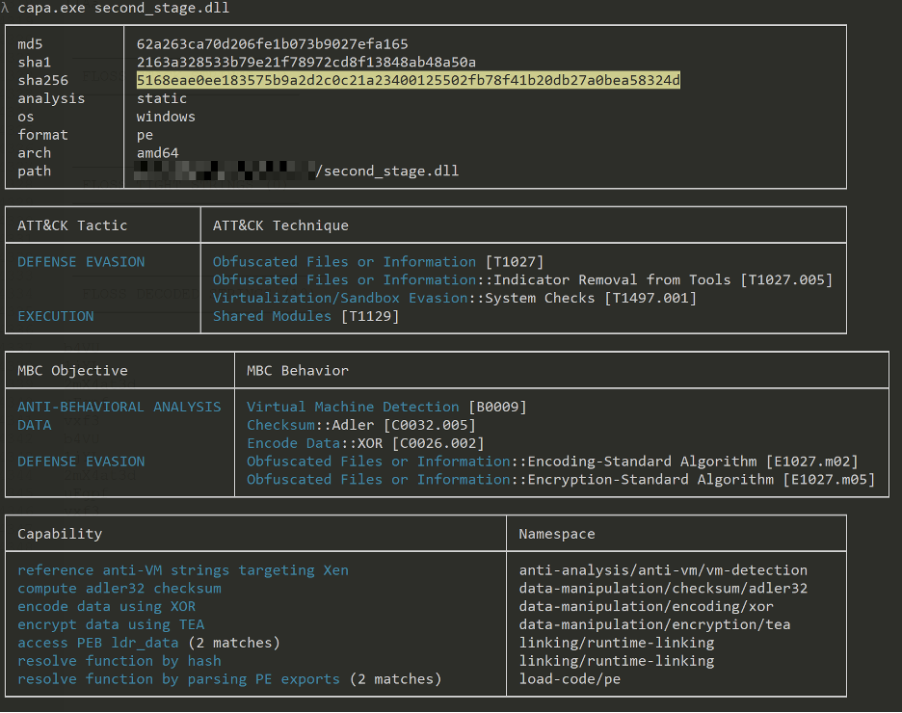Click the 'DATA' MBC objective

(x=35, y=425)
